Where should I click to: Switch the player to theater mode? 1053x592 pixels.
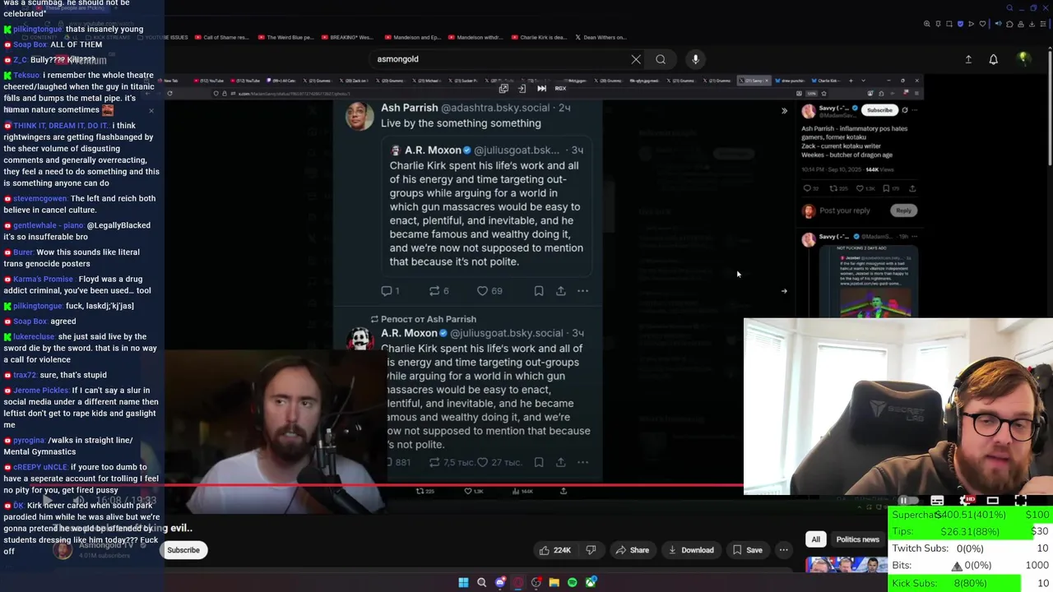click(x=993, y=501)
